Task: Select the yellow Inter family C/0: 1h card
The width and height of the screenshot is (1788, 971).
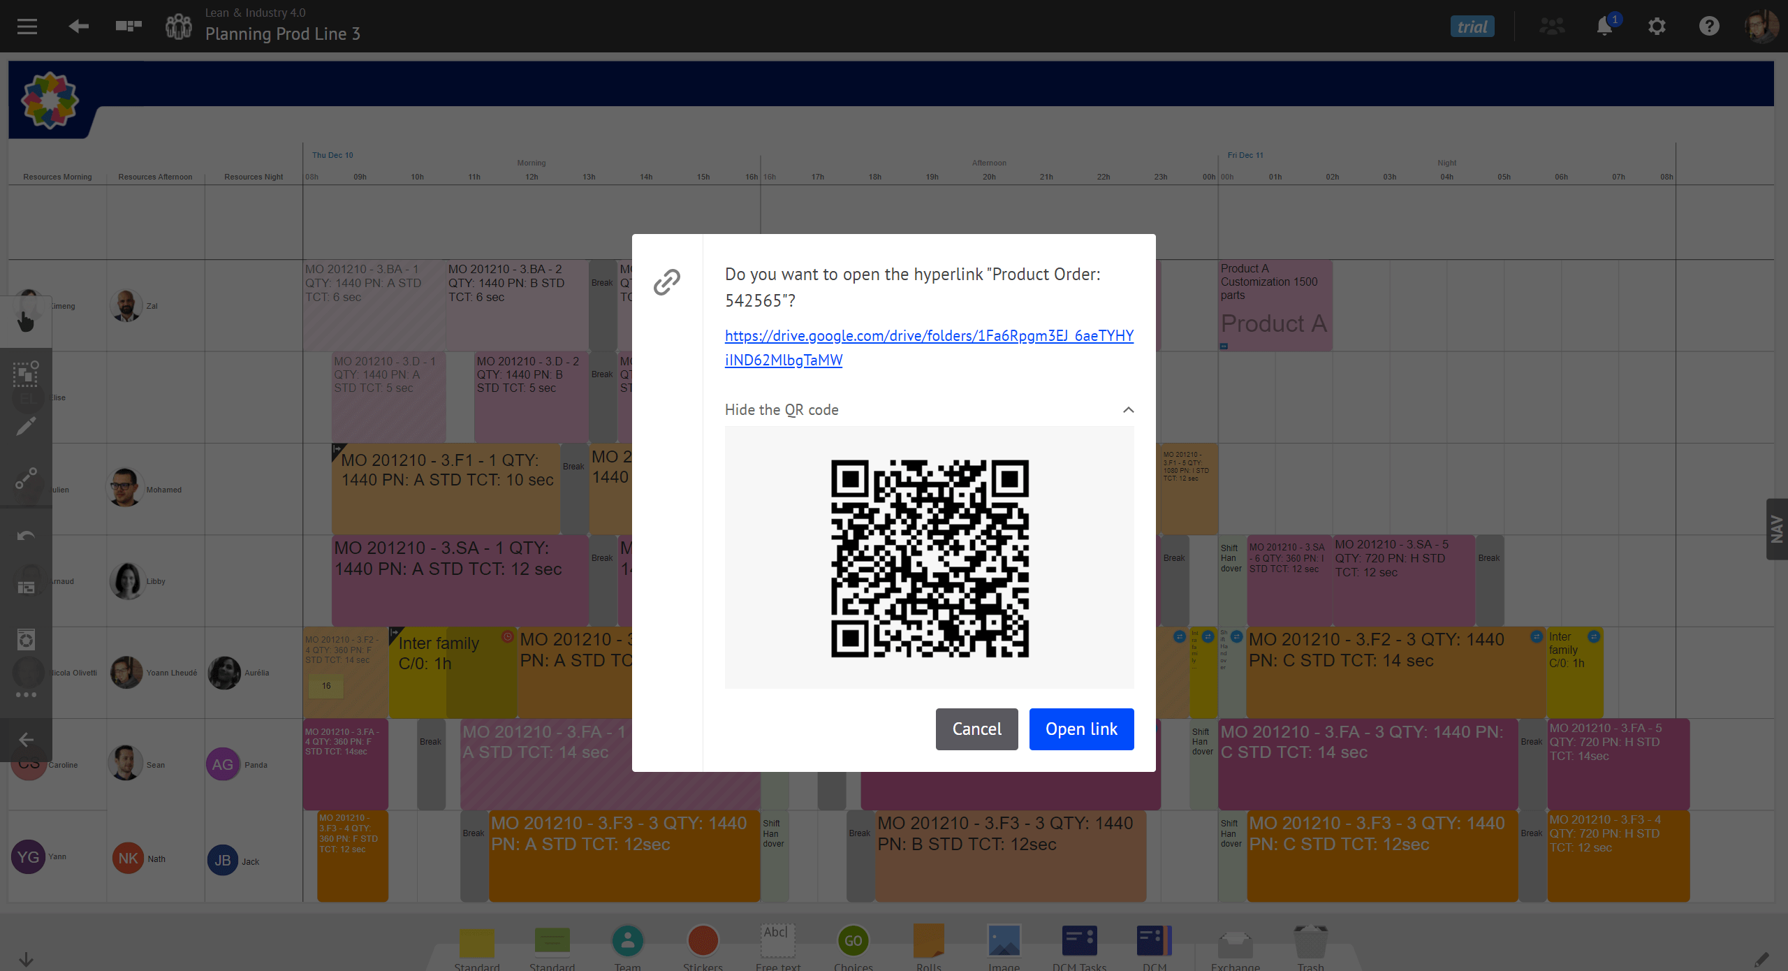Action: 453,673
